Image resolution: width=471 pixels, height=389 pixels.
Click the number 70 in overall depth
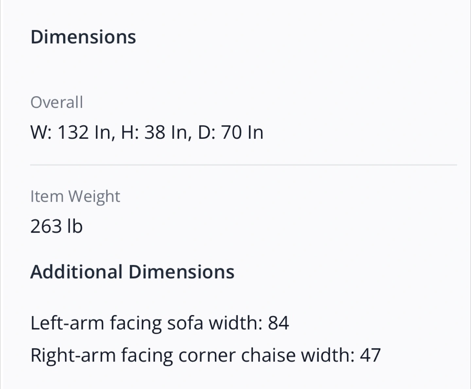pos(232,133)
